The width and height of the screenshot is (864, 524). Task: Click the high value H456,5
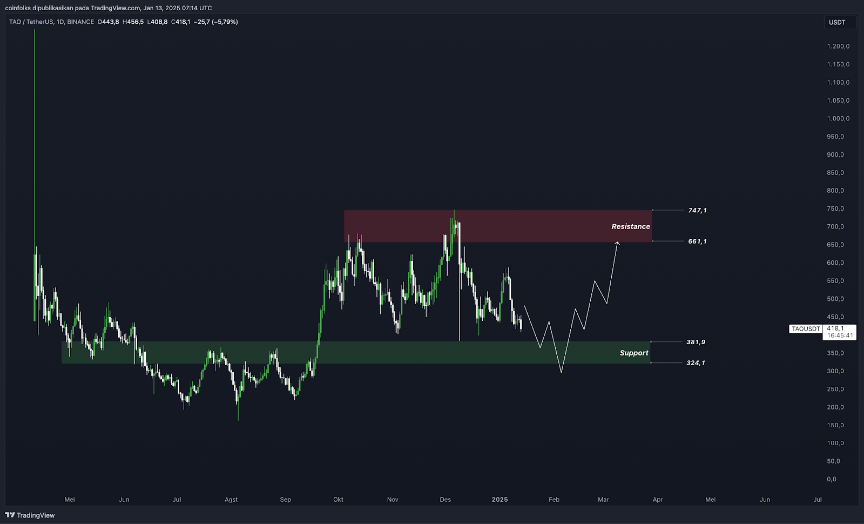tap(133, 22)
